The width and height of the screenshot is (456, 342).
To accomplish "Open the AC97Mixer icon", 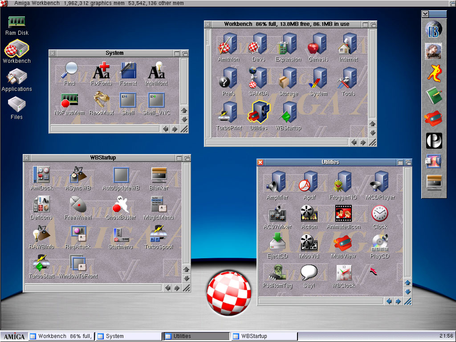I will coord(277,214).
